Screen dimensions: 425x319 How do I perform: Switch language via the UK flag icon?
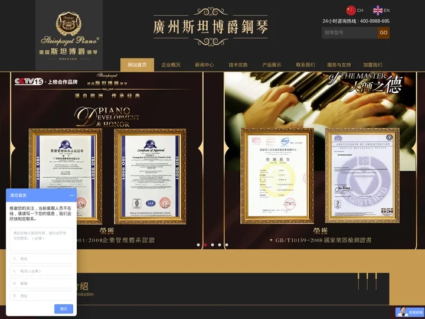pyautogui.click(x=378, y=10)
